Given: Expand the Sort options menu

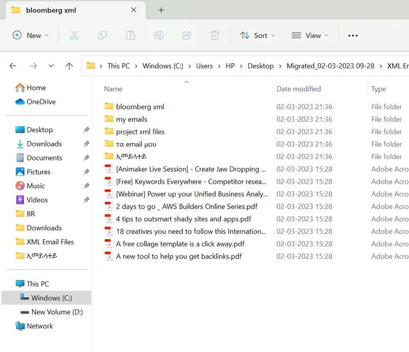Looking at the screenshot, I should pyautogui.click(x=258, y=35).
